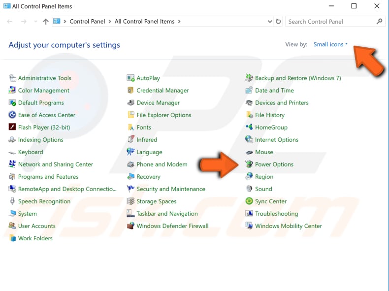Maximize the Control Panel window
Image resolution: width=389 pixels, height=291 pixels.
point(354,6)
